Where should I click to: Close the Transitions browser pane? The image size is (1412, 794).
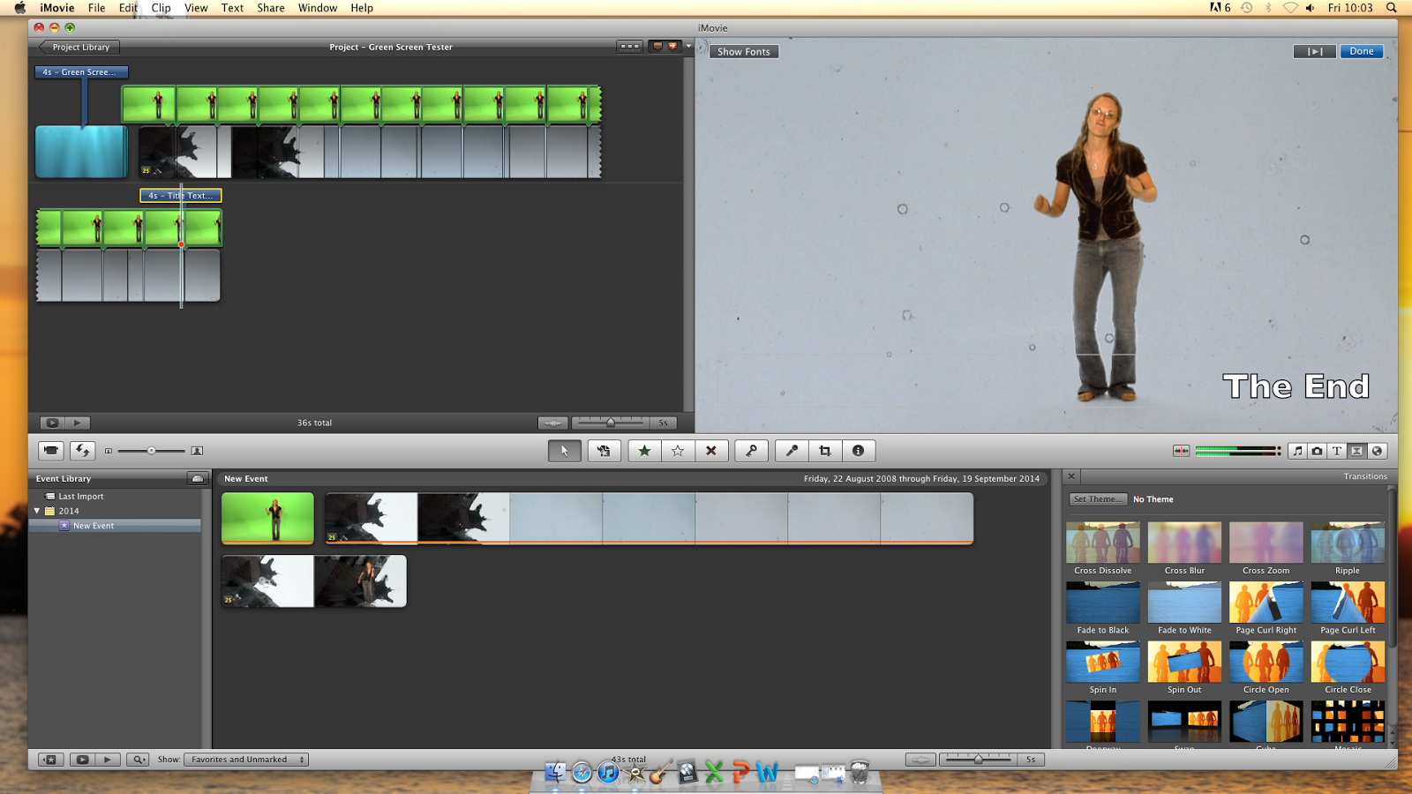click(x=1071, y=476)
